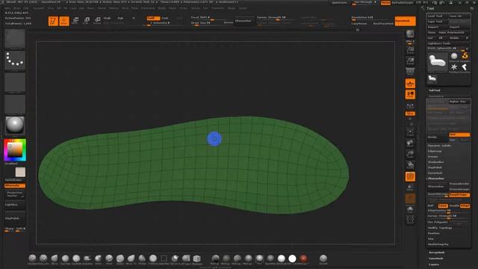Image resolution: width=478 pixels, height=269 pixels.
Task: Open the main color picker square
Action: 15,150
